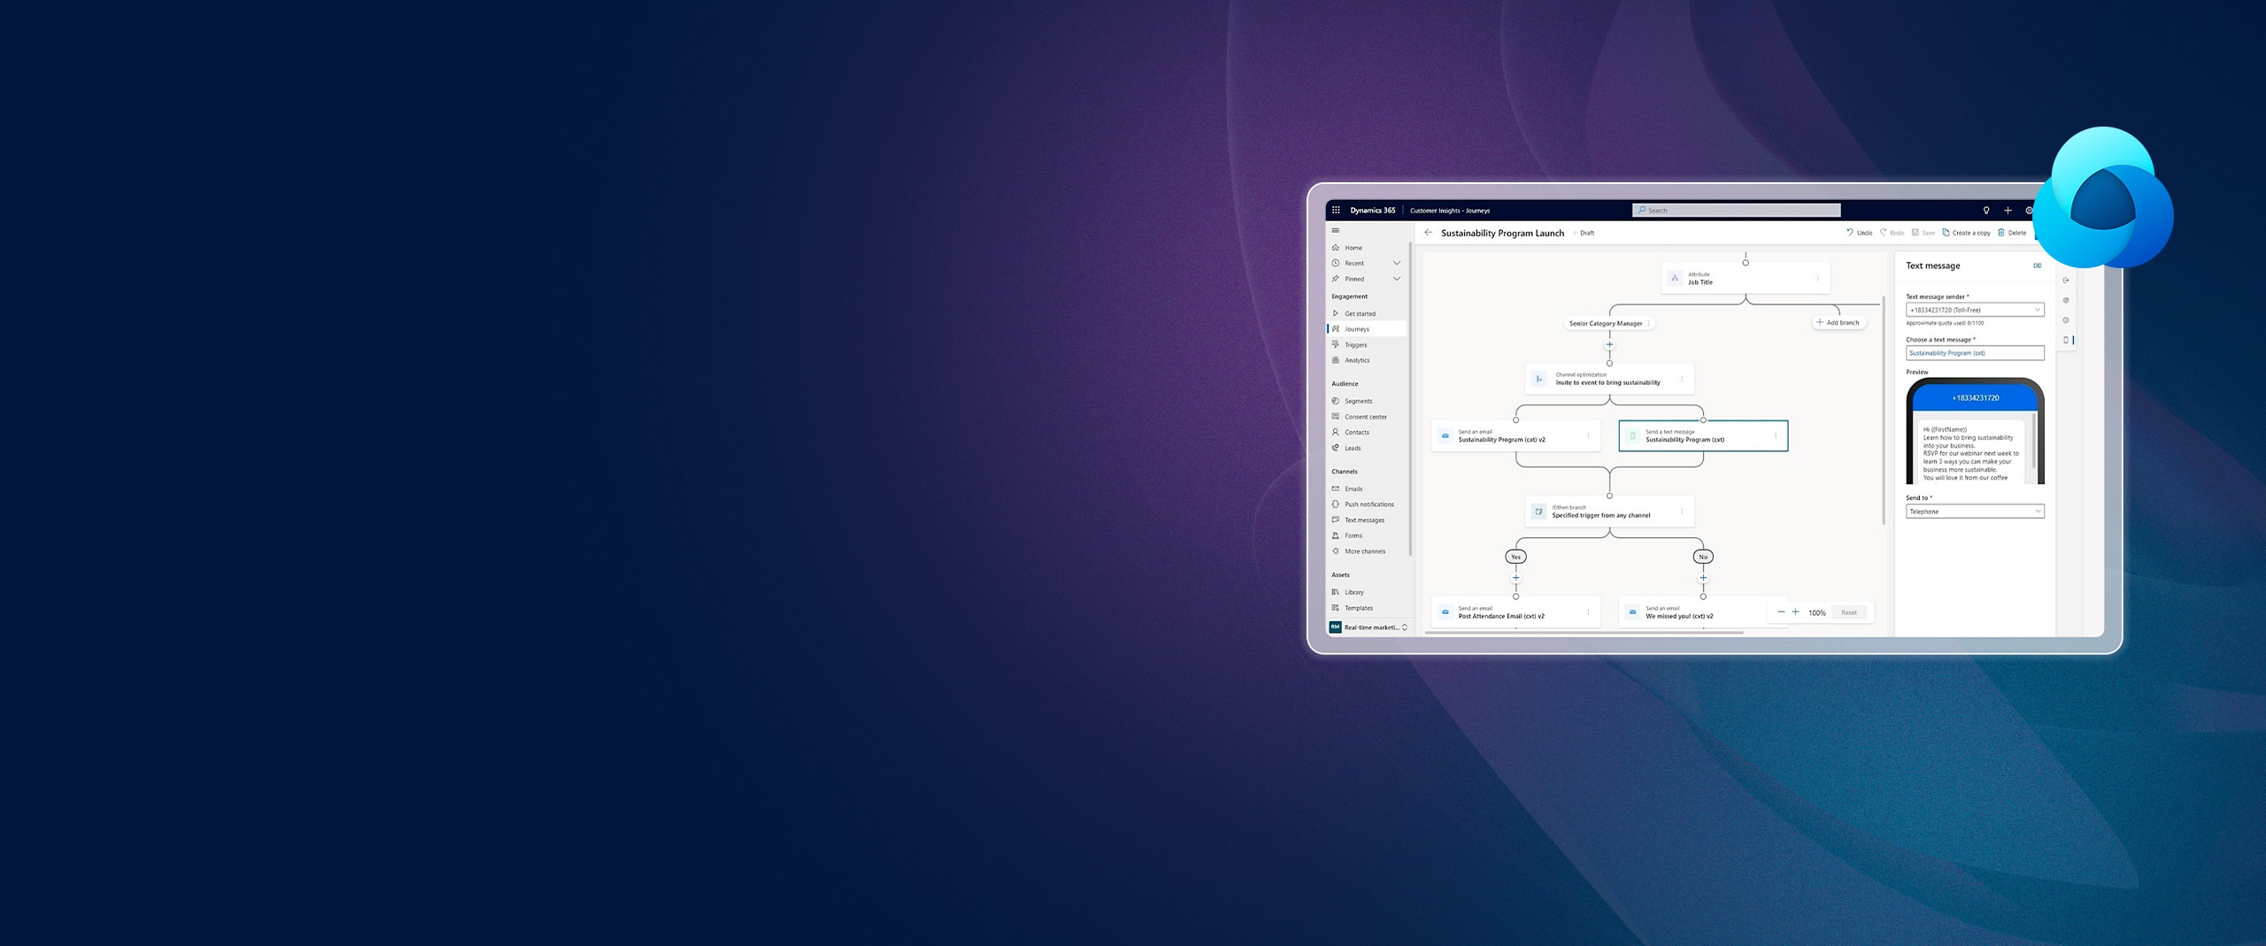Click the Dynamics 365 app launcher grid

point(1335,210)
